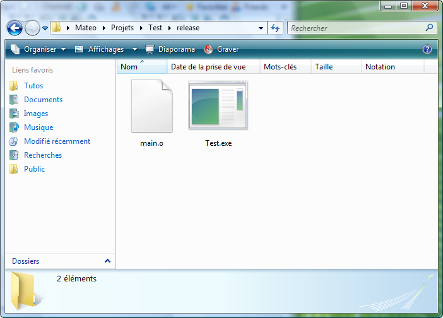Click the Notation column header

click(x=393, y=67)
